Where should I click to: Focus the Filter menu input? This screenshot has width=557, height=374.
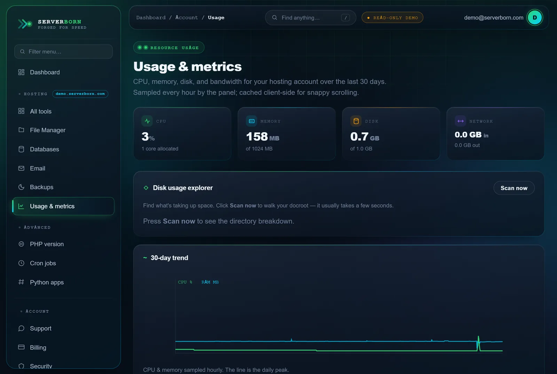(x=63, y=51)
